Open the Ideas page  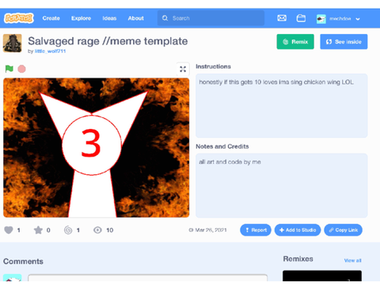(x=109, y=18)
